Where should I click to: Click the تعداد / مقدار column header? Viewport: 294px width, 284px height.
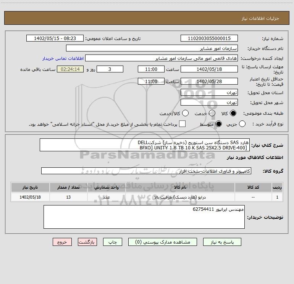pos(68,187)
